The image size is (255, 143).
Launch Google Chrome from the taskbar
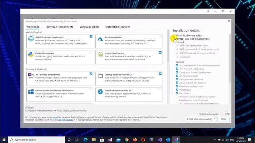point(127,139)
